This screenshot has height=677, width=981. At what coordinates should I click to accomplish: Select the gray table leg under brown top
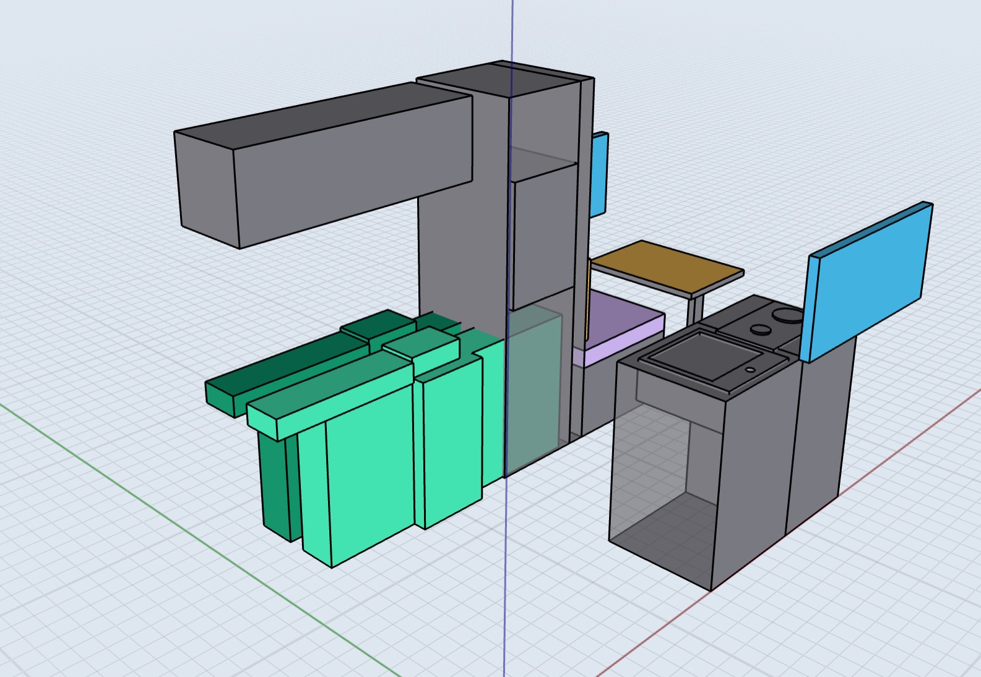[695, 309]
